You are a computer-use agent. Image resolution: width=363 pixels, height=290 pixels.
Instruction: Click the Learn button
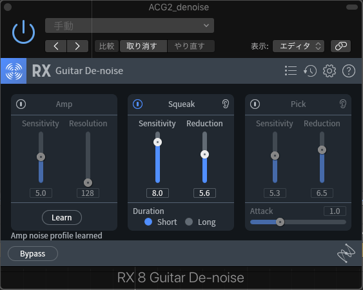[x=62, y=217]
